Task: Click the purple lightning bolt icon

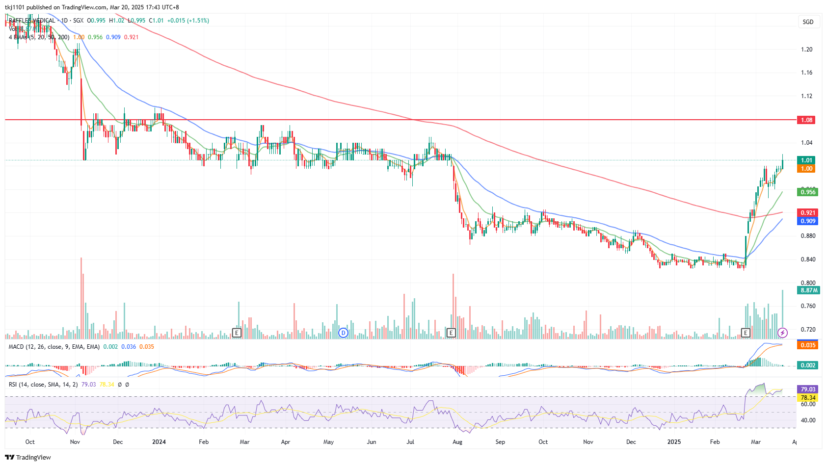Action: 783,333
